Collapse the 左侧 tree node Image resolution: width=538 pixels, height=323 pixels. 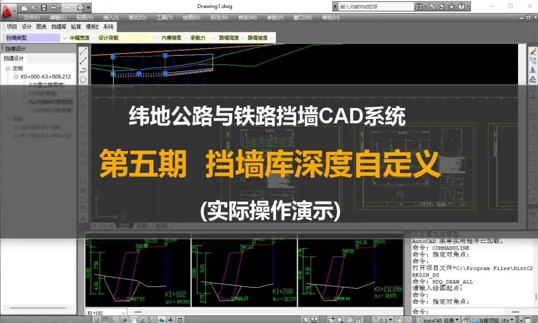coord(8,68)
